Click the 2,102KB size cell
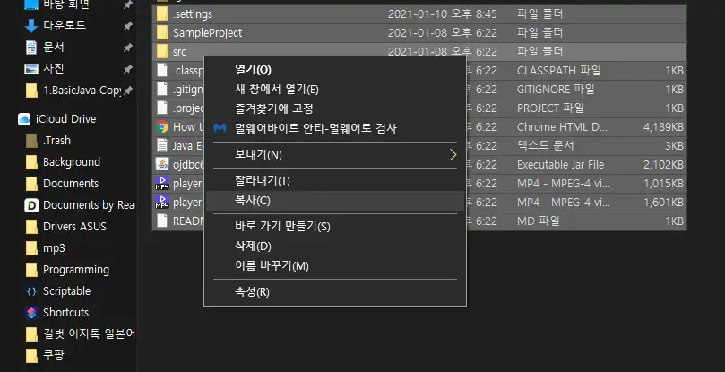Viewport: 725px width, 372px height. point(663,165)
